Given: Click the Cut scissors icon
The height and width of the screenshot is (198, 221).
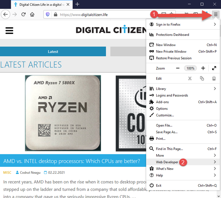Looking at the screenshot, I should click(190, 78).
